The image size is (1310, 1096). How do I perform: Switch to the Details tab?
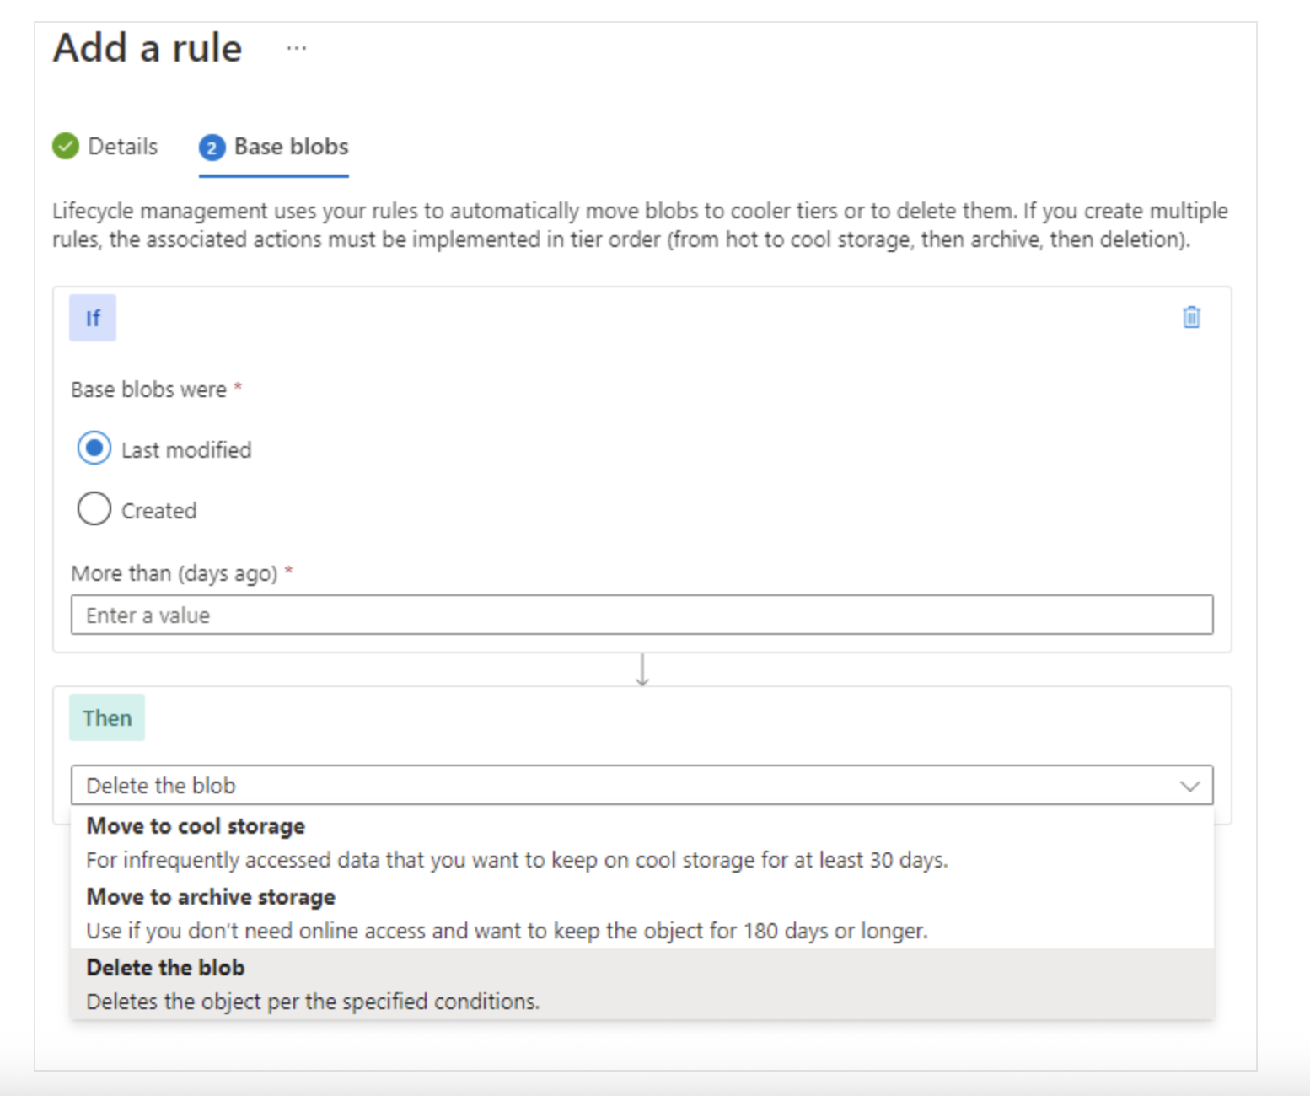point(122,147)
